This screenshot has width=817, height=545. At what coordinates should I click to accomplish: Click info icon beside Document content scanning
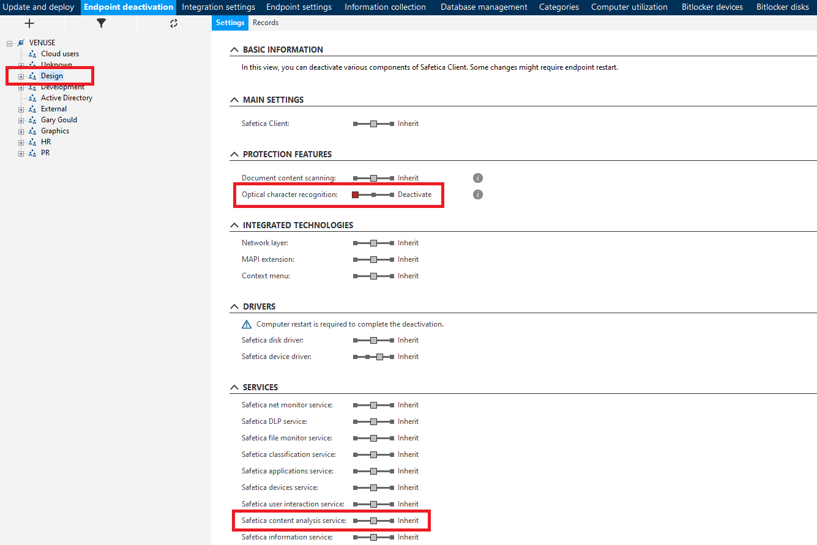(x=478, y=178)
